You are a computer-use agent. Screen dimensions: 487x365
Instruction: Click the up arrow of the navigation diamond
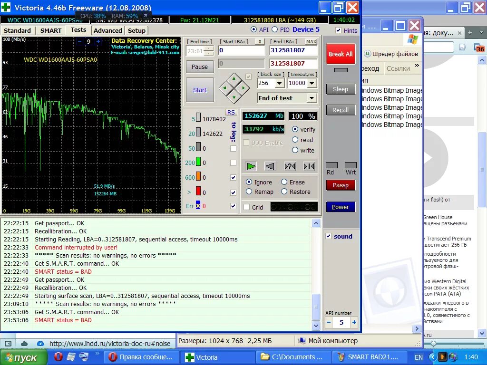234,79
